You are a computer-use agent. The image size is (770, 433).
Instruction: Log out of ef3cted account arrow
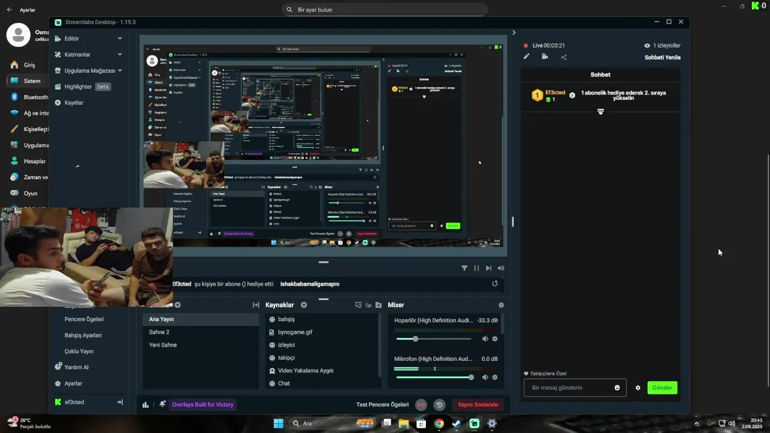[x=120, y=402]
